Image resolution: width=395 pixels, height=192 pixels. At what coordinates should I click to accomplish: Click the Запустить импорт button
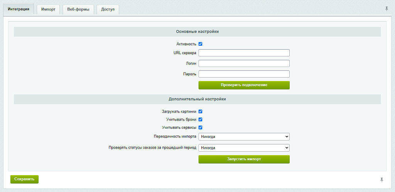(x=244, y=159)
